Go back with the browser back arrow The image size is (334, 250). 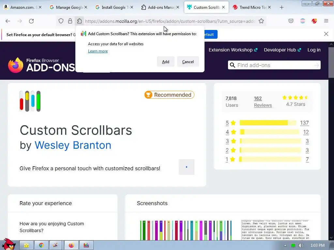click(x=8, y=21)
